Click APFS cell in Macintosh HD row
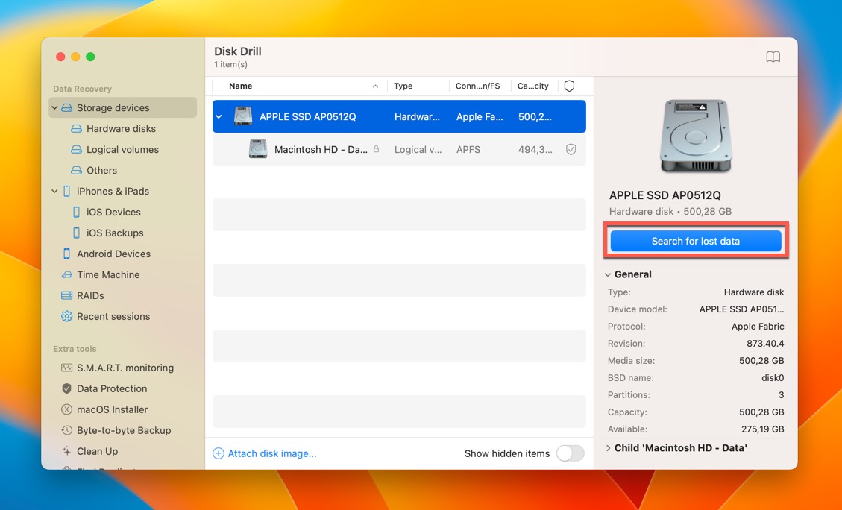This screenshot has width=842, height=510. pos(468,149)
